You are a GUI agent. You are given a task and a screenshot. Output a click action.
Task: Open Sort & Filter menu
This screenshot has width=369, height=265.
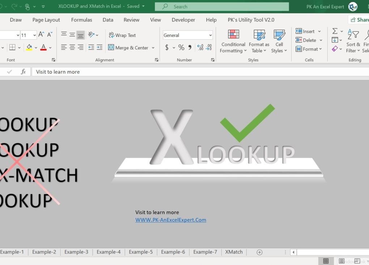[353, 41]
